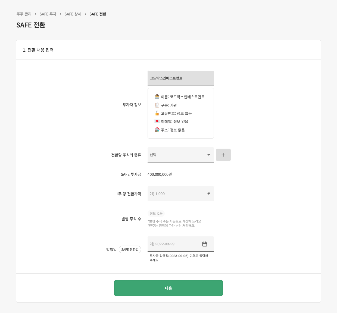Click the SAFE 전환일 badge beside 발행일
The image size is (337, 313).
pos(130,249)
